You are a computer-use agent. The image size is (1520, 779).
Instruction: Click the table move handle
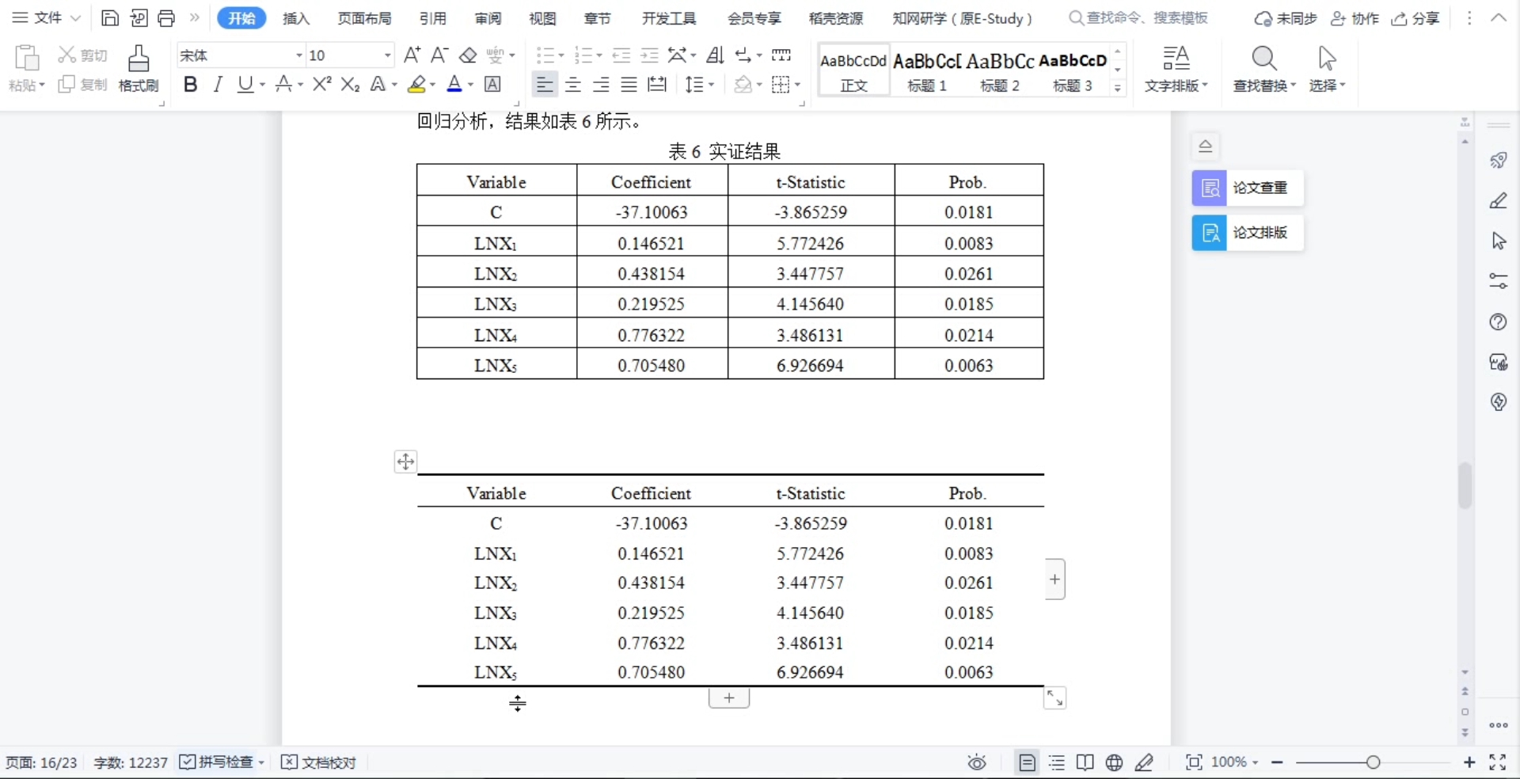pyautogui.click(x=405, y=462)
